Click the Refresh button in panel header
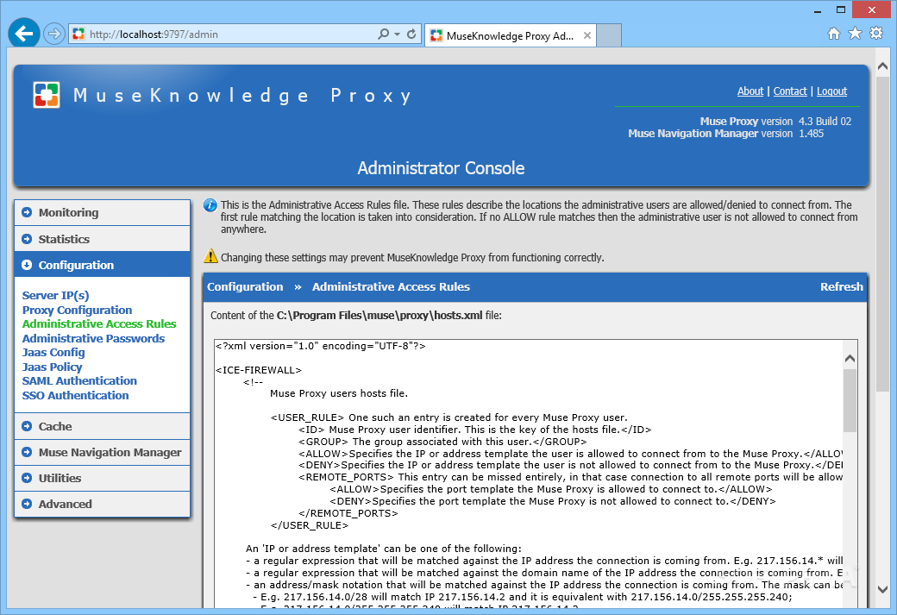897x615 pixels. [842, 286]
